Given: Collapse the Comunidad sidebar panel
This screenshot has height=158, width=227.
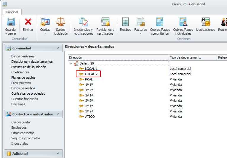Looking at the screenshot, I should (58, 48).
